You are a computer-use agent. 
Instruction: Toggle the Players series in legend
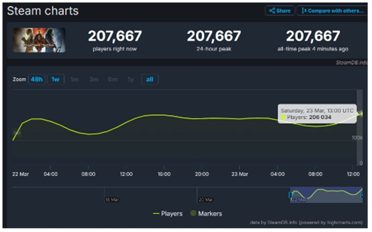point(167,214)
